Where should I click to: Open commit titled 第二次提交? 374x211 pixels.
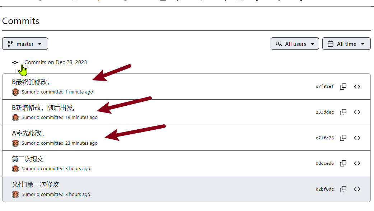pyautogui.click(x=28, y=159)
